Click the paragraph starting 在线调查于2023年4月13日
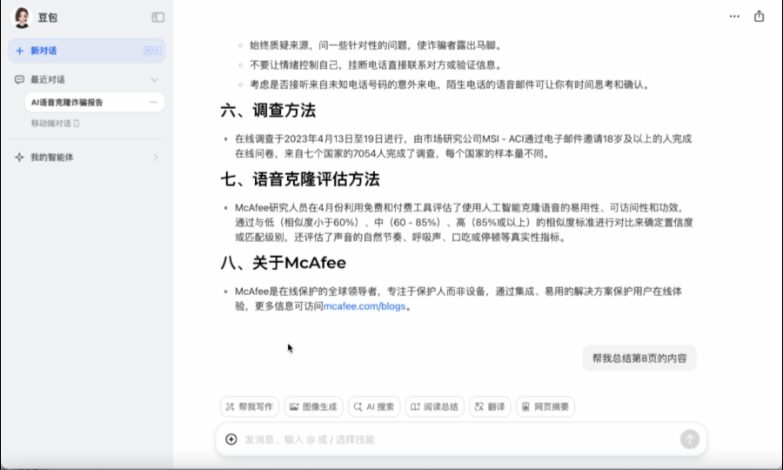 coord(464,146)
